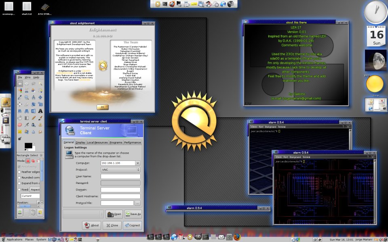
Task: Select the Paintbrush tool
Action: (x=40, y=118)
